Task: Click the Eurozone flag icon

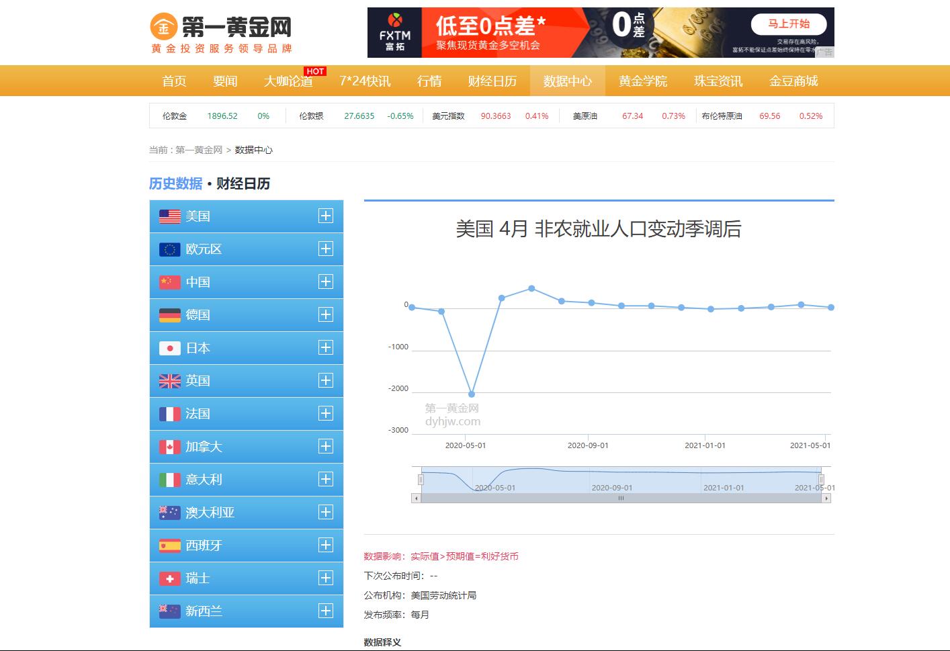Action: point(169,249)
